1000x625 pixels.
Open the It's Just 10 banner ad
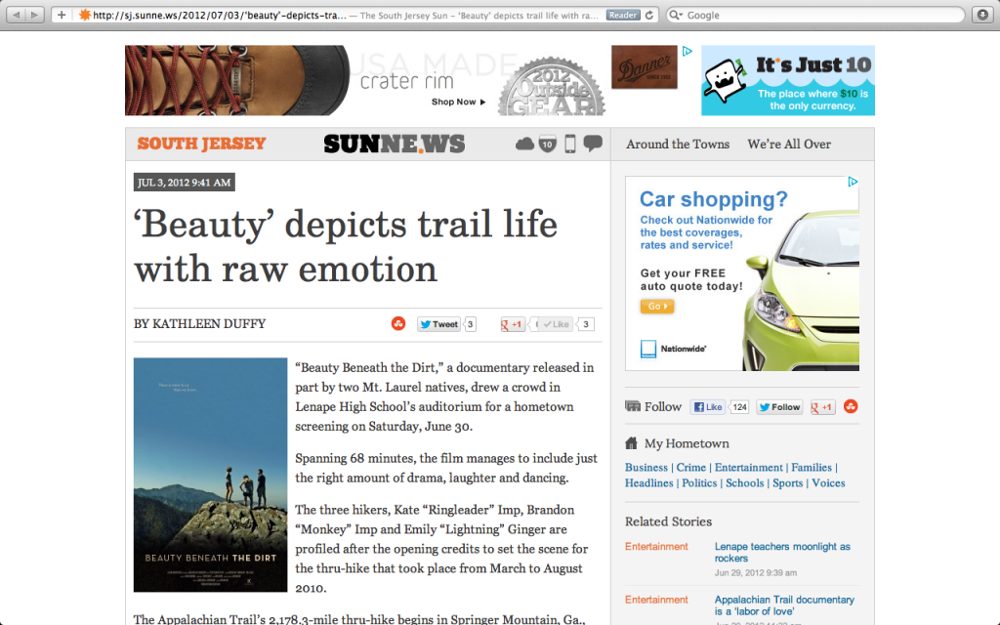point(788,80)
